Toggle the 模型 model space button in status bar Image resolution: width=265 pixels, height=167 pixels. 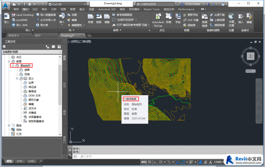pyautogui.click(x=144, y=162)
